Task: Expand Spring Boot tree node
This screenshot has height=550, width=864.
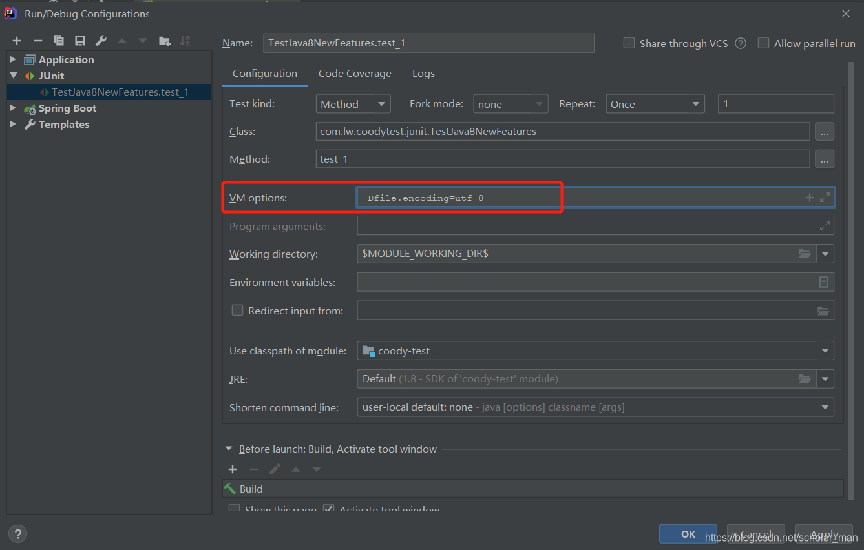Action: pyautogui.click(x=13, y=108)
